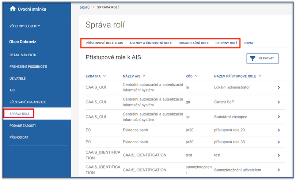Open Garant SeP row chevron
Image resolution: width=296 pixels, height=181 pixels.
pos(278,102)
